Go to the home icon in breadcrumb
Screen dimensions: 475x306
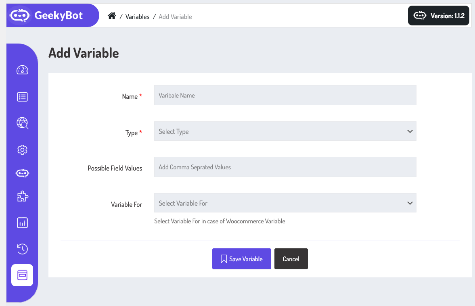click(112, 16)
